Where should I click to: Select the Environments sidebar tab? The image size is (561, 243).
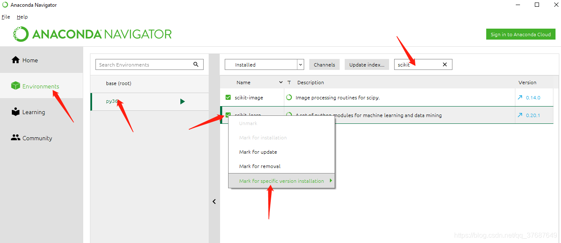(x=41, y=86)
